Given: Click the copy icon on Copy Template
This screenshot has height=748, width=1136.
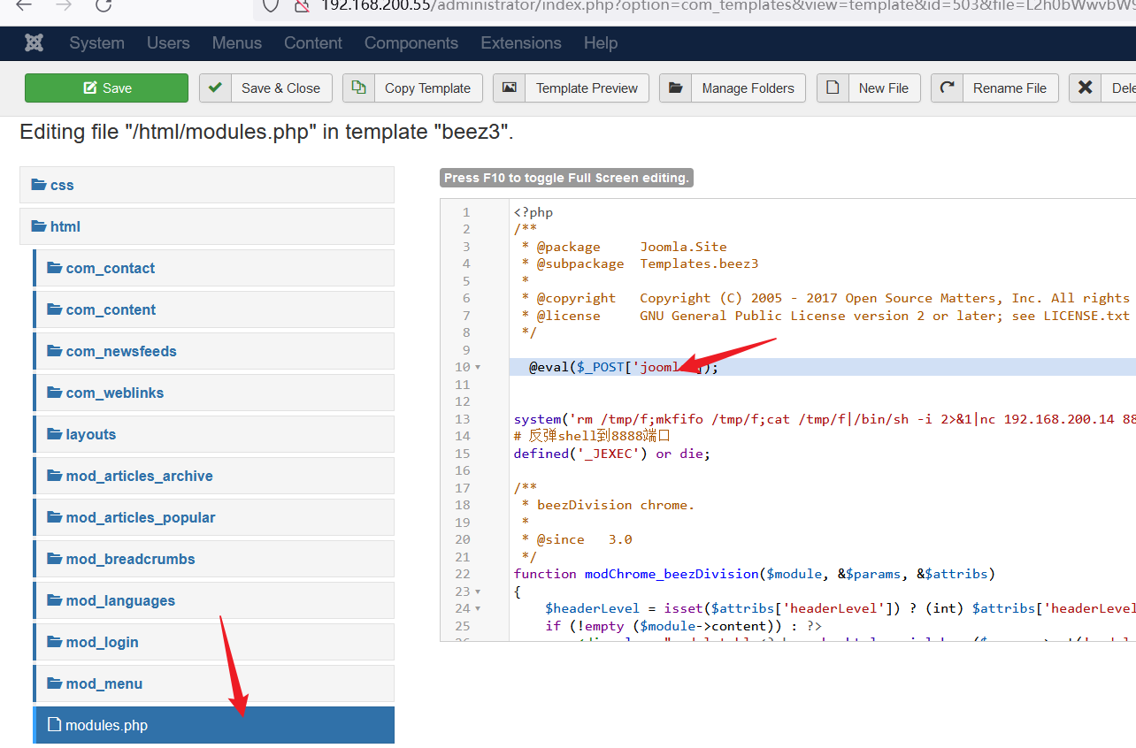Looking at the screenshot, I should (358, 88).
